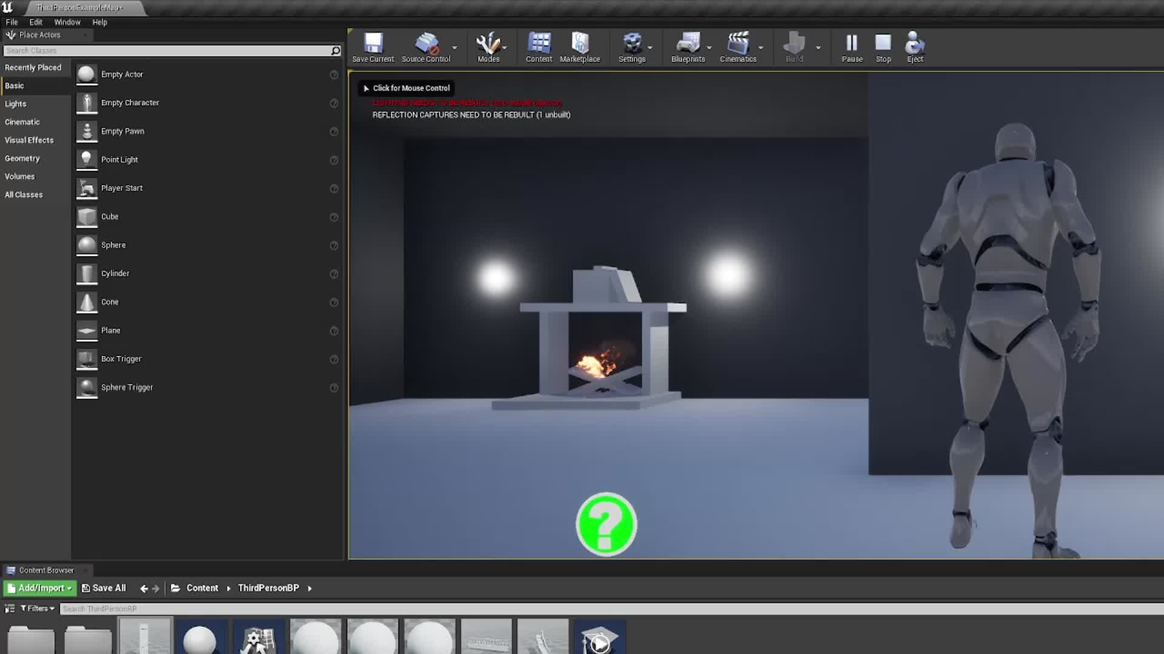The width and height of the screenshot is (1164, 654).
Task: Toggle the Content Browser sources panel icon
Action: point(10,609)
